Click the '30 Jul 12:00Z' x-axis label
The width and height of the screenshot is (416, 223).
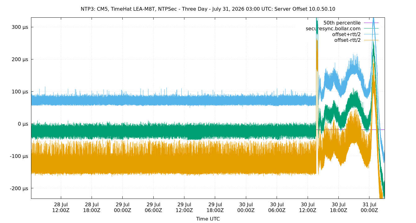308,207
